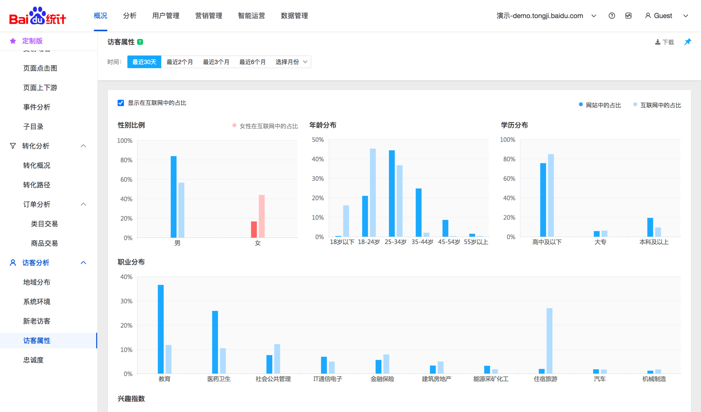
Task: Collapse the 订单分析 section chevron
Action: tap(83, 204)
